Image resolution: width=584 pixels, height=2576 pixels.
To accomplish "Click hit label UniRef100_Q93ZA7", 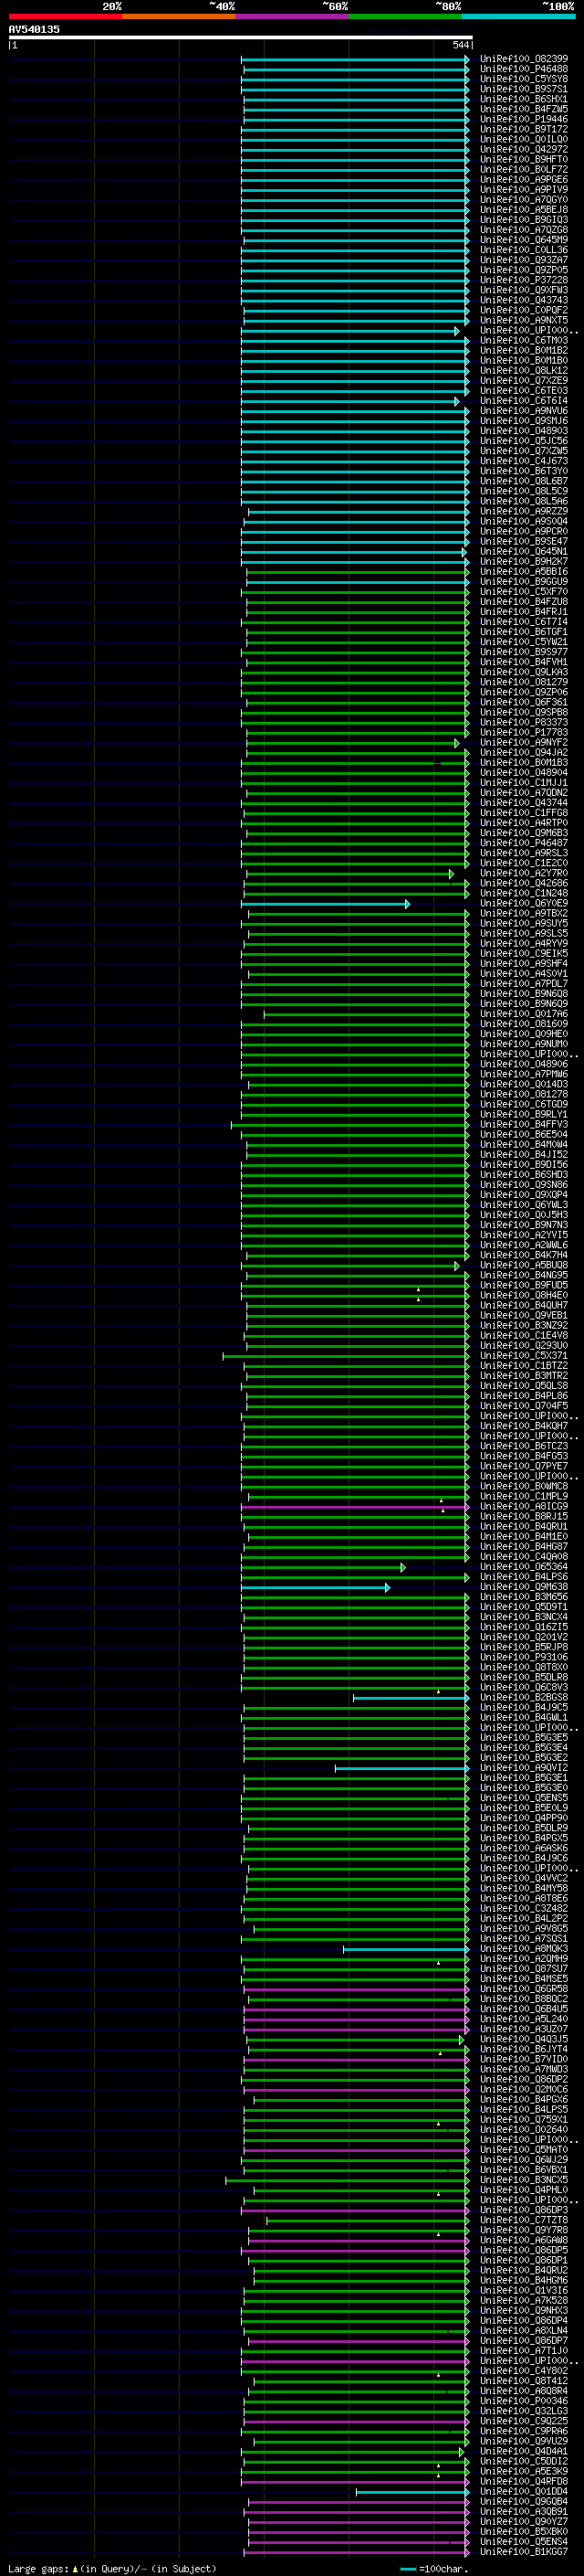I will (x=523, y=260).
